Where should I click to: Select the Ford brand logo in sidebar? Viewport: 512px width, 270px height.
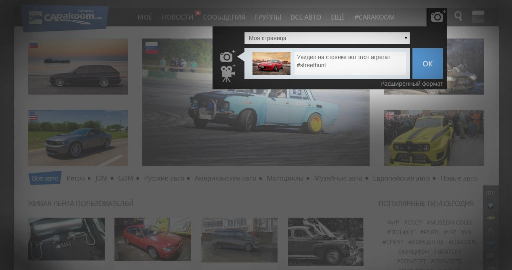pos(491,243)
